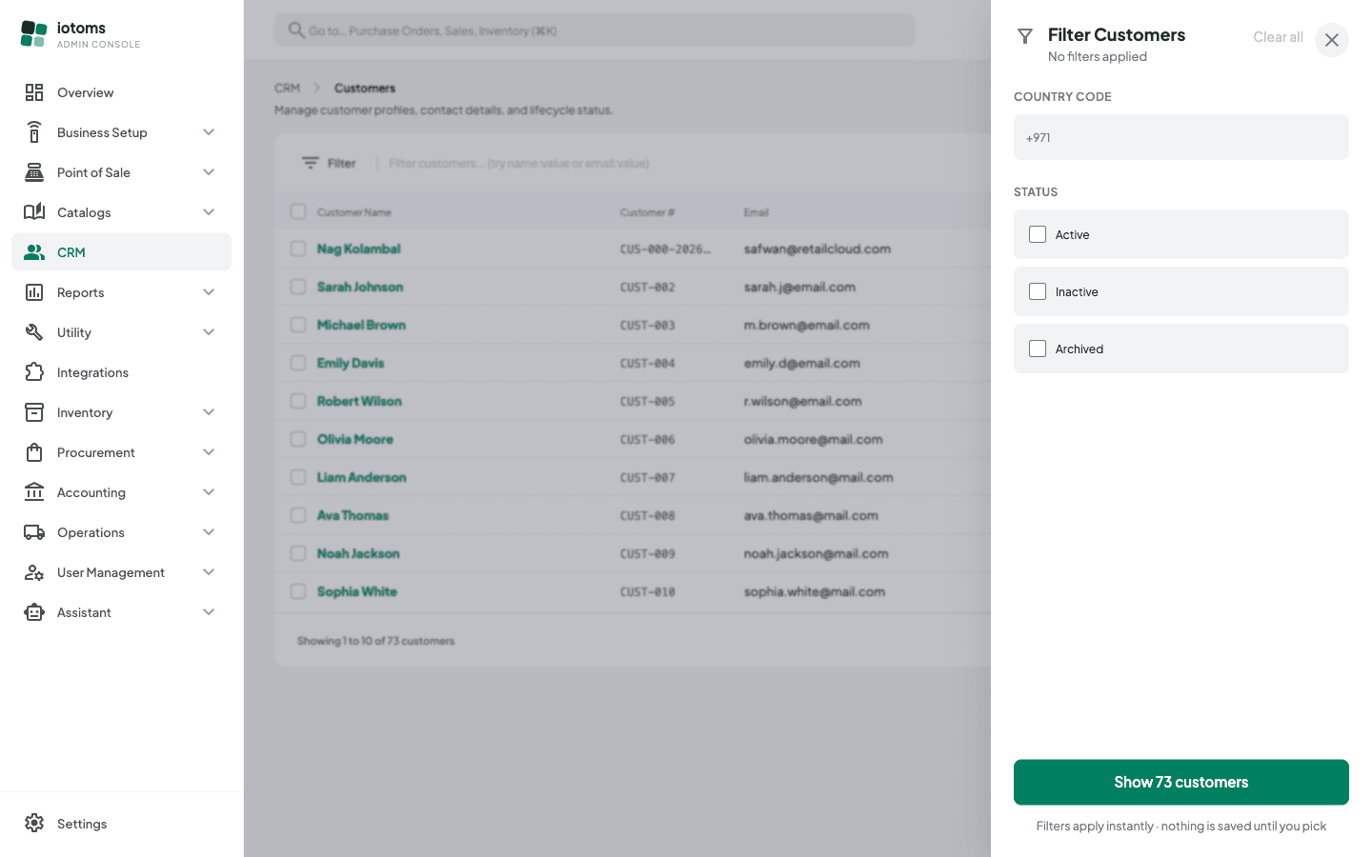Expand the Catalogs menu chevron

(x=209, y=212)
